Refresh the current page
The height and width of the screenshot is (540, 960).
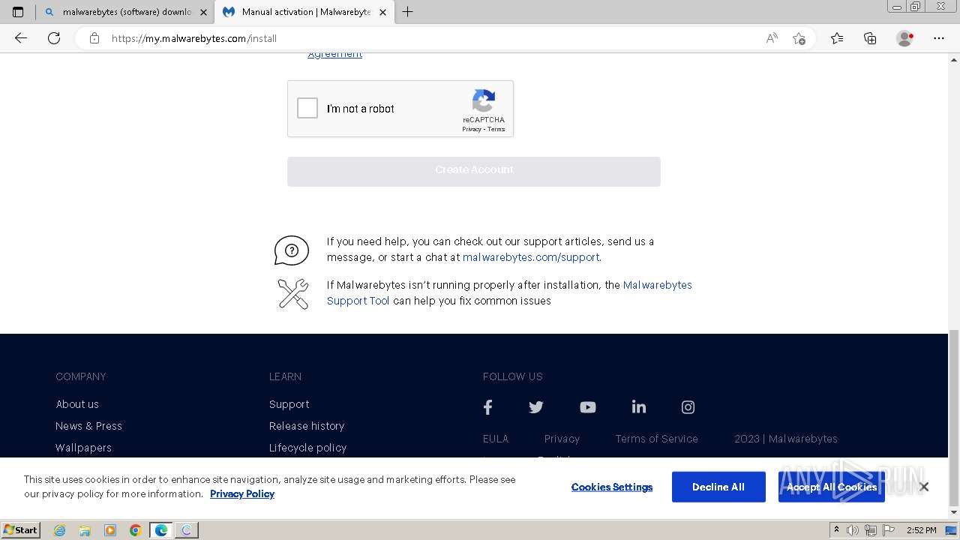[54, 38]
